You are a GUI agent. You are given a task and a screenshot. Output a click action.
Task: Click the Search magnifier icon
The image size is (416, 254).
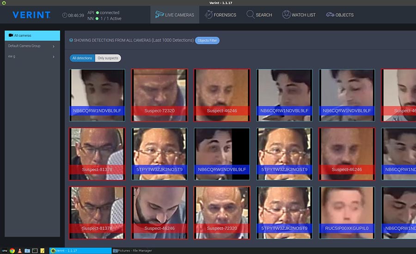250,15
